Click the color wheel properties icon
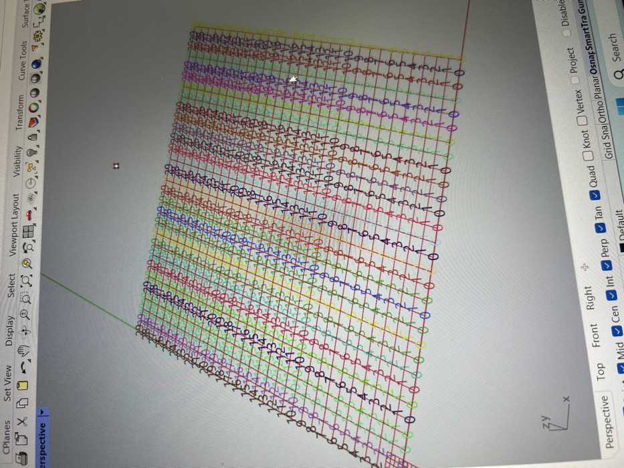 pos(34,108)
